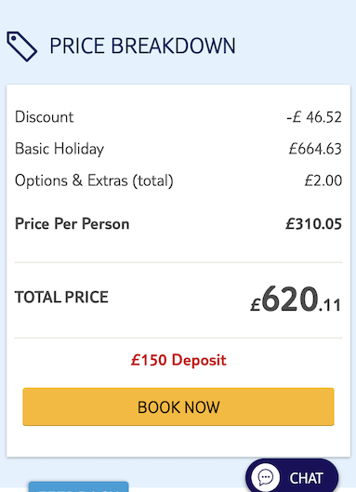Click the red £150 Deposit text
The width and height of the screenshot is (356, 492).
pyautogui.click(x=178, y=360)
